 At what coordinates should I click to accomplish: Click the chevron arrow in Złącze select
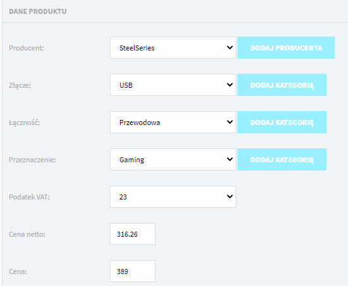[x=230, y=85]
